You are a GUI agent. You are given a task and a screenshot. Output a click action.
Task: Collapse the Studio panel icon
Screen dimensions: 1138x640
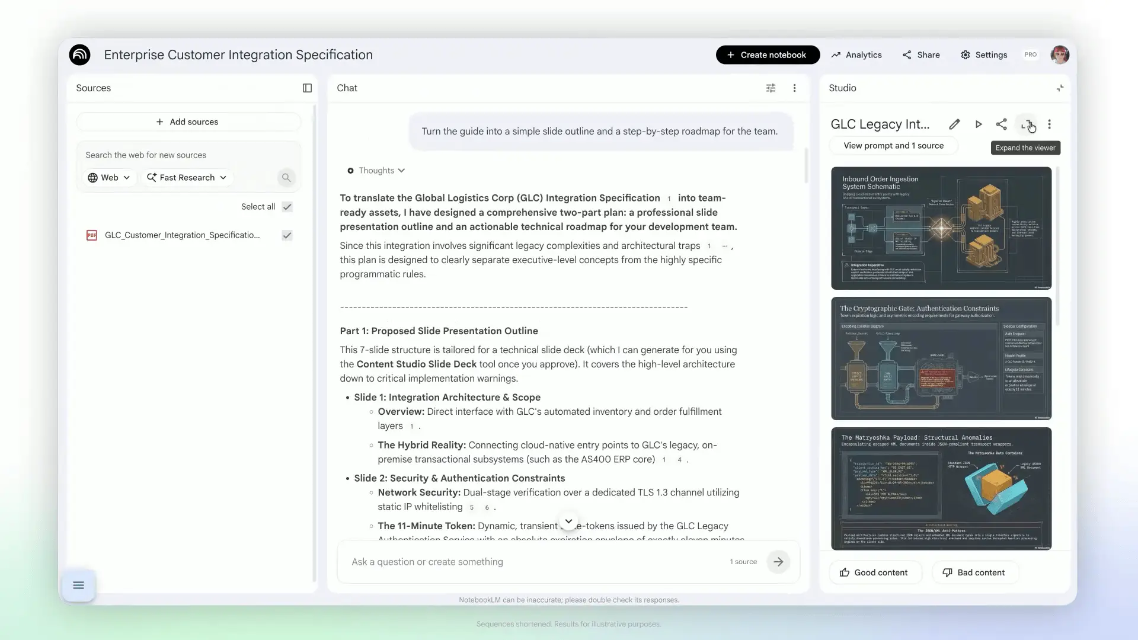click(x=1060, y=88)
